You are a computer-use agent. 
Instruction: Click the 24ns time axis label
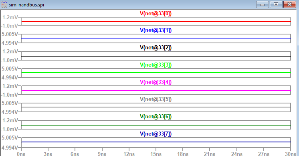236,154
